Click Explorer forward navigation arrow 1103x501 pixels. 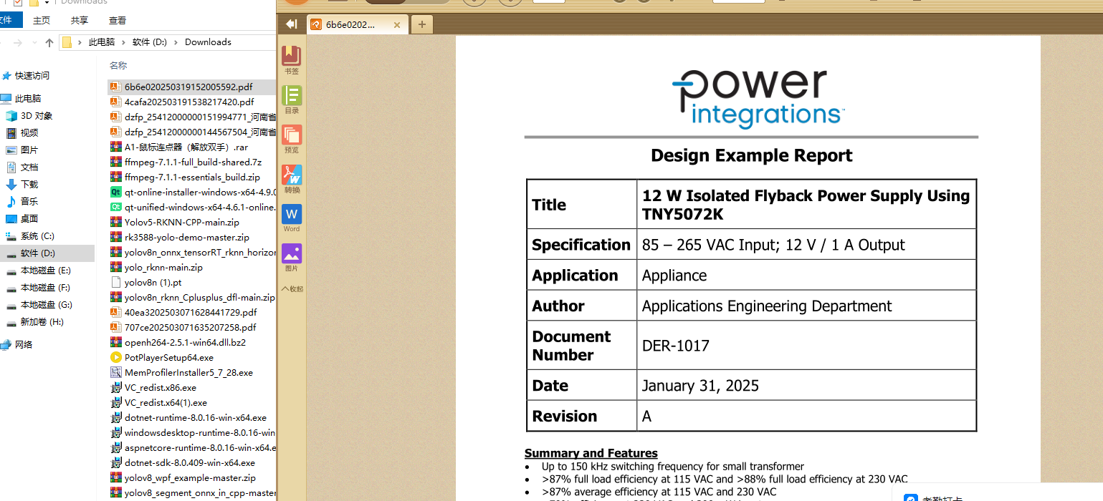[18, 43]
